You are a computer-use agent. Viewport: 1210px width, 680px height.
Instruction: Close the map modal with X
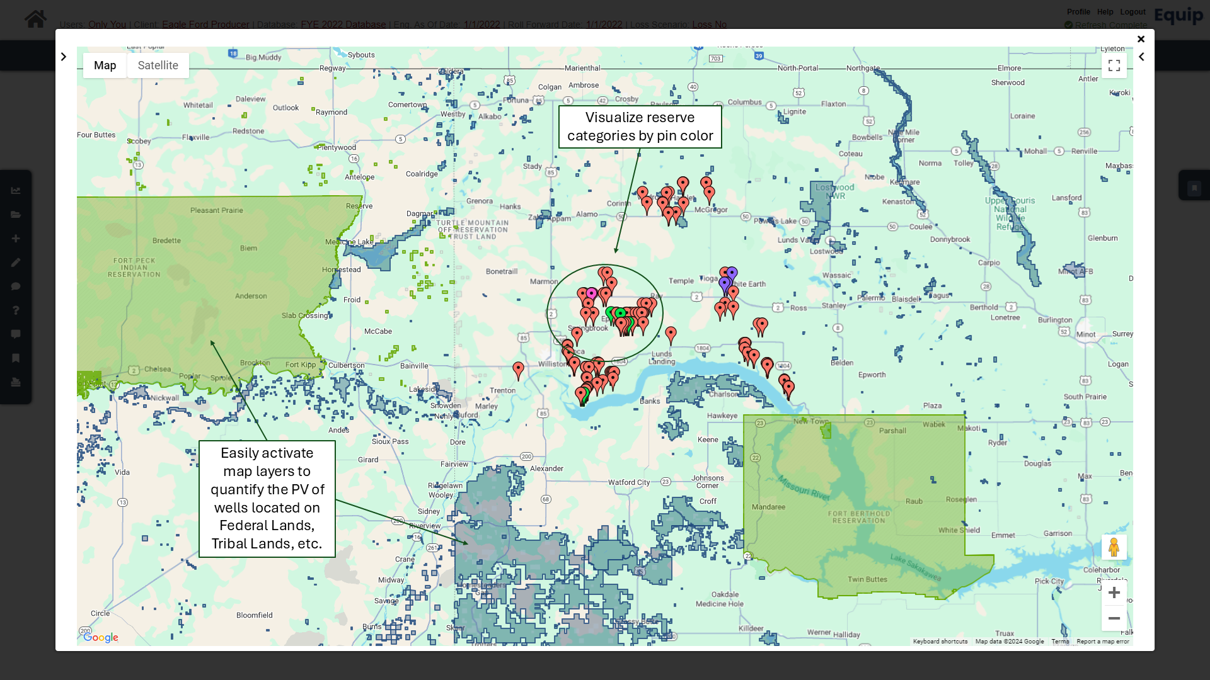point(1141,39)
